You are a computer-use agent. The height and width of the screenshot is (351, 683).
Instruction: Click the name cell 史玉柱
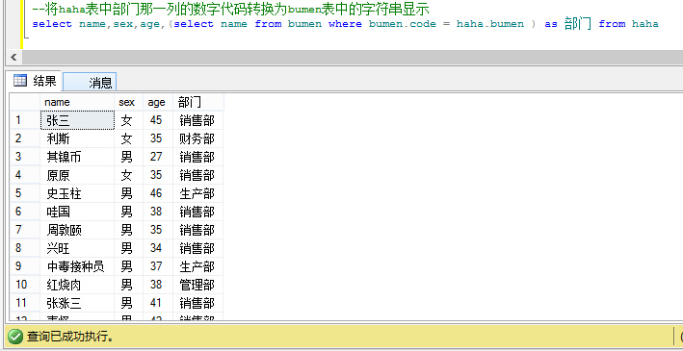[77, 193]
